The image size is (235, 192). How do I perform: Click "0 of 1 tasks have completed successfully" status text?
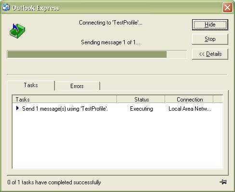point(54,182)
